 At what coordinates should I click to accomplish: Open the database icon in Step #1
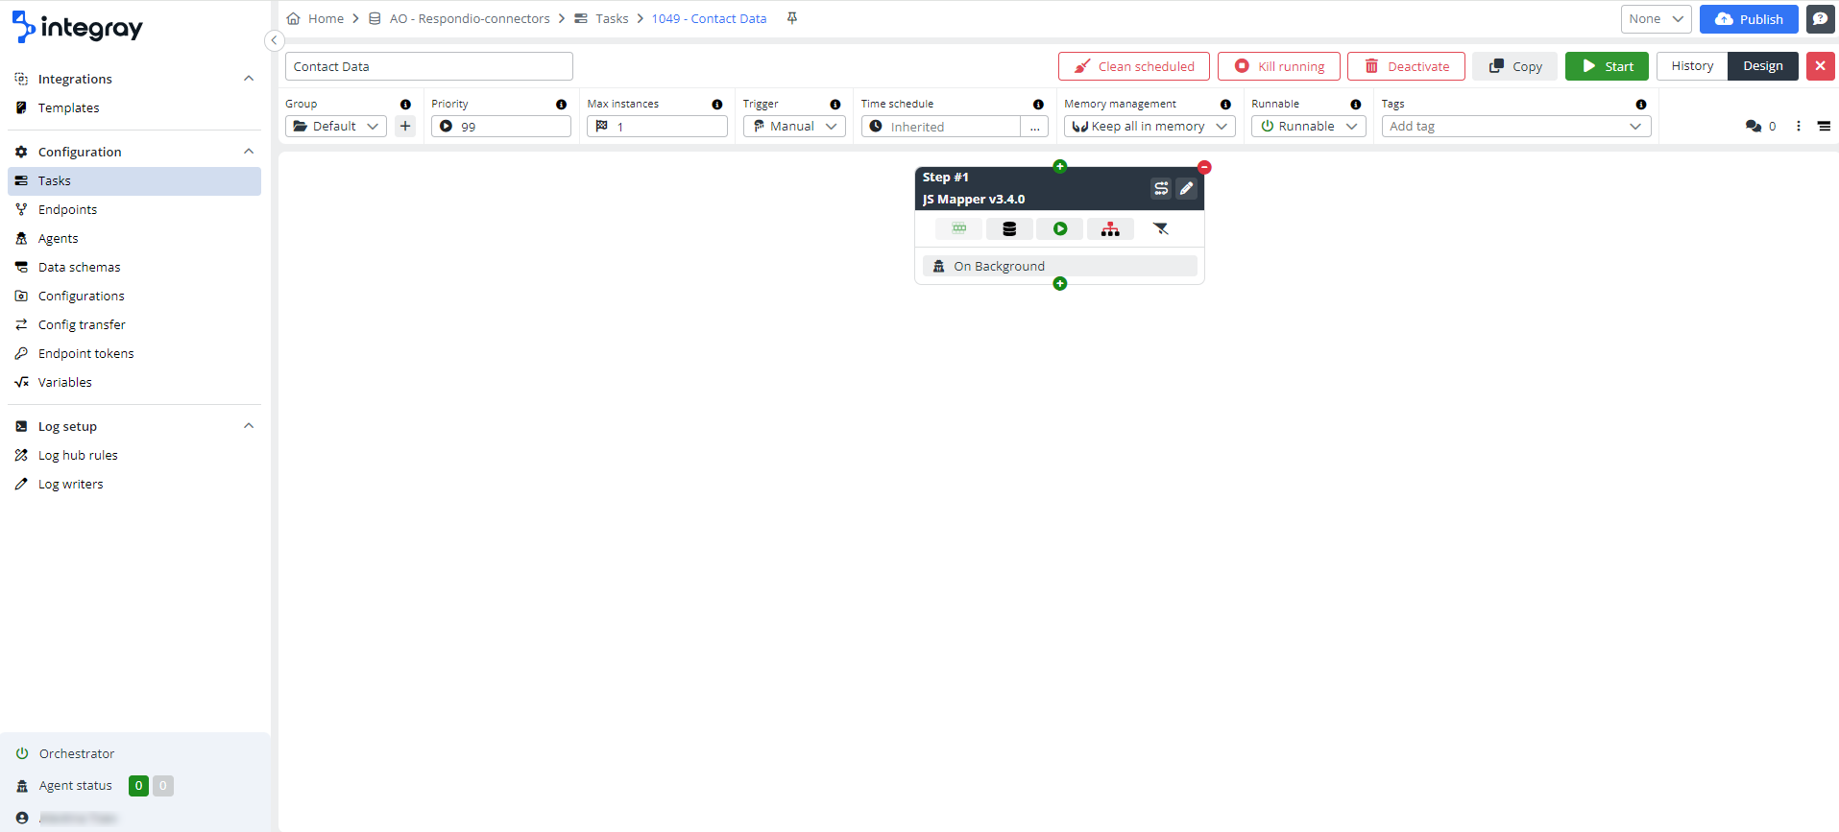point(1009,229)
